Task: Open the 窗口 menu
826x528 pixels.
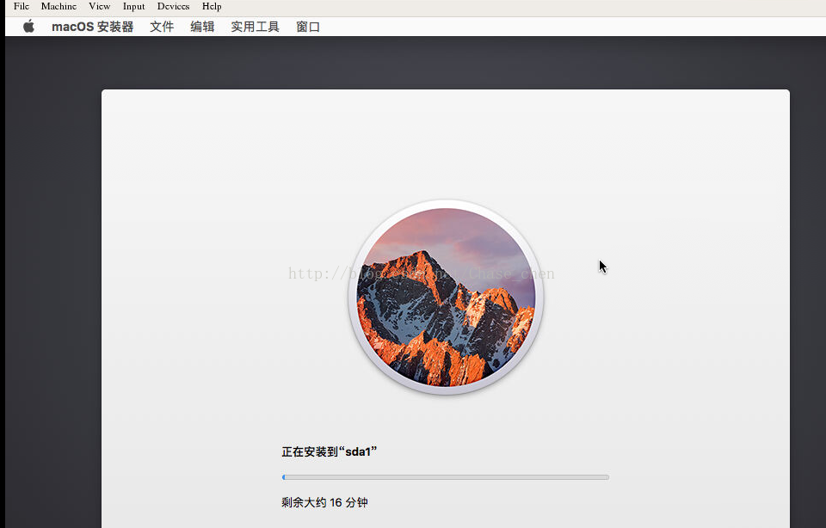Action: coord(308,27)
